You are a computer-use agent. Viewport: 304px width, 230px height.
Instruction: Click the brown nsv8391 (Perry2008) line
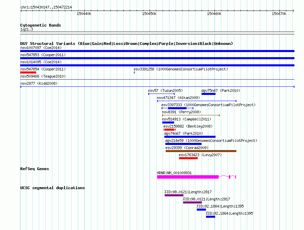pyautogui.click(x=191, y=115)
